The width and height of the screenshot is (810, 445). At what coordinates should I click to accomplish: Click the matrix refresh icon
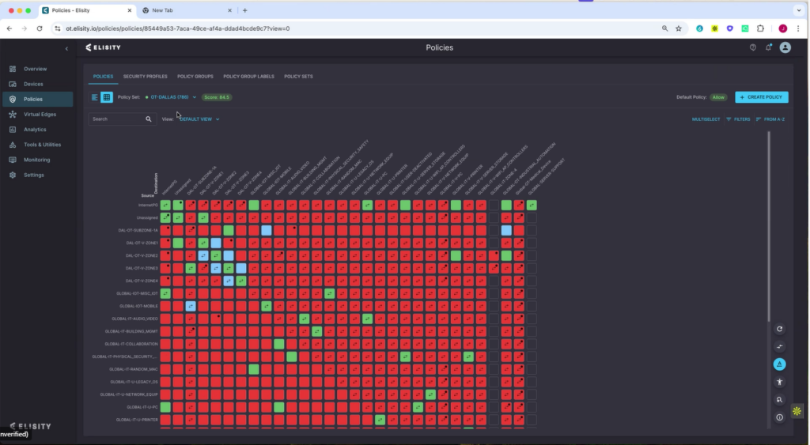(x=779, y=329)
